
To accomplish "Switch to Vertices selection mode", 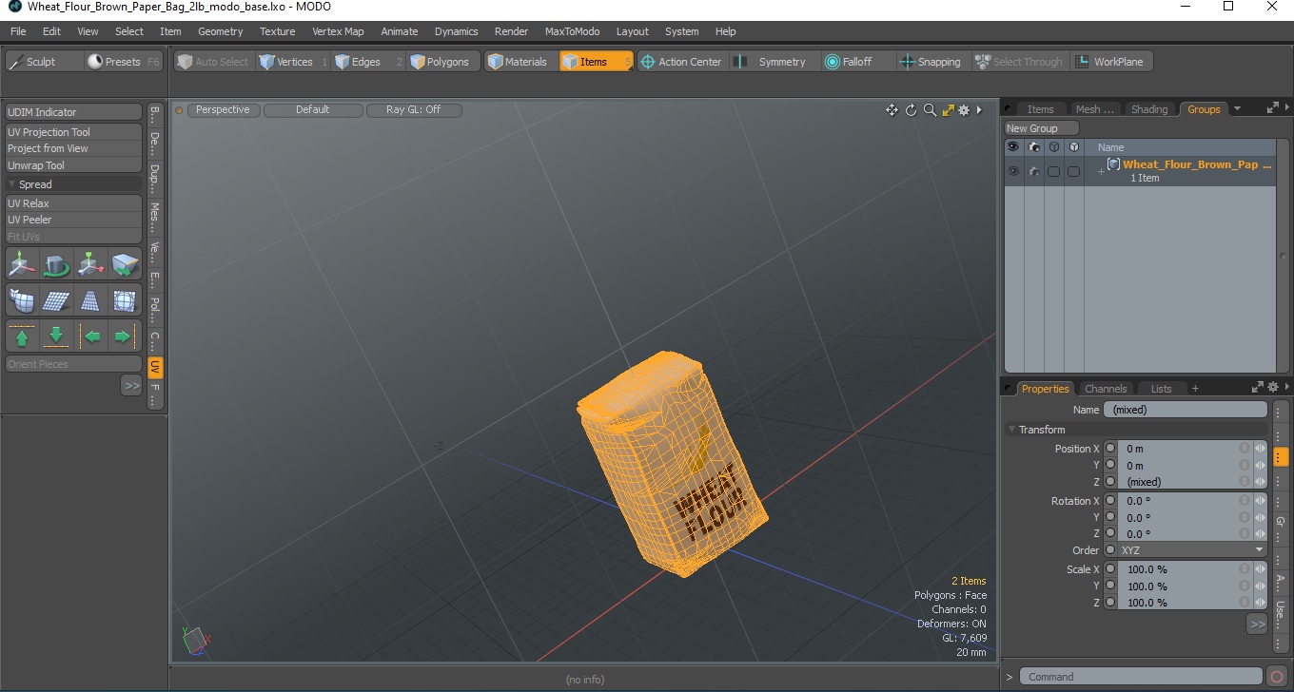I will [x=293, y=62].
